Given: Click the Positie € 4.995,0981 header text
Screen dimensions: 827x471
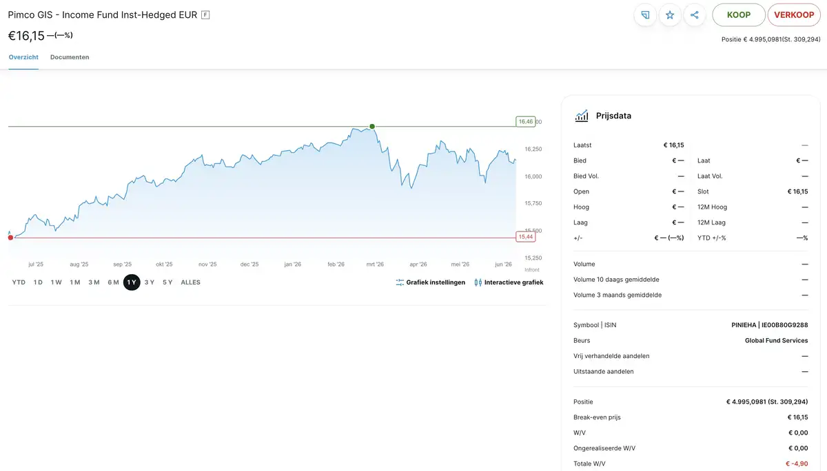Looking at the screenshot, I should click(x=771, y=39).
